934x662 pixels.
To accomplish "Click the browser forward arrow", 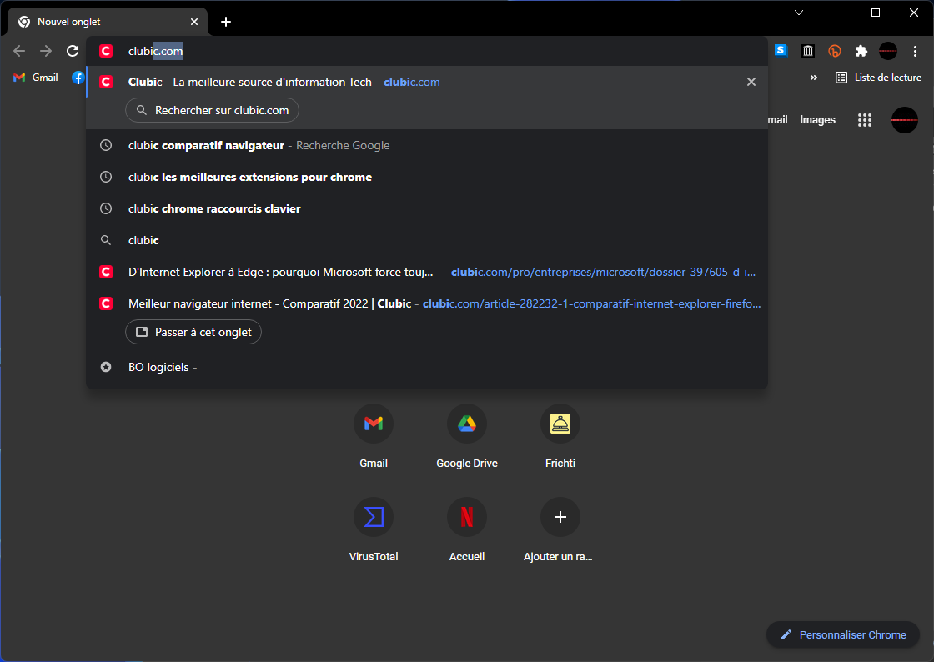I will coord(46,51).
